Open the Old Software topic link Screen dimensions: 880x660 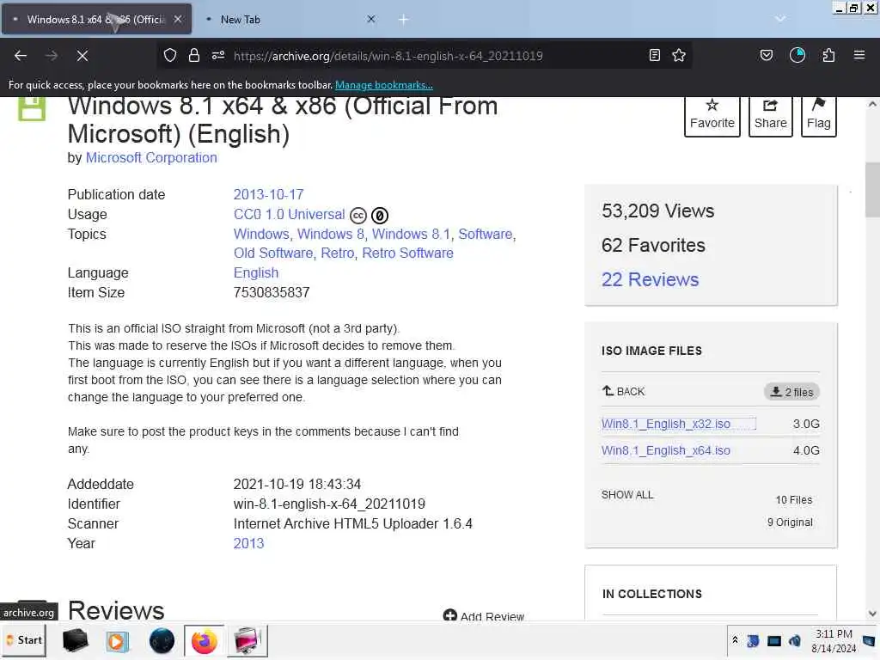click(272, 254)
